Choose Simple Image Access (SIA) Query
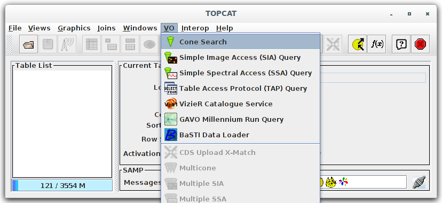 (x=241, y=58)
